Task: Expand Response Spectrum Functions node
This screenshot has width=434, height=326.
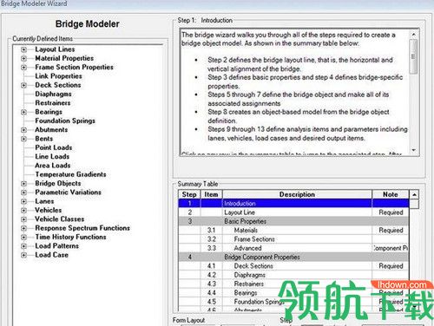Action: pos(23,228)
